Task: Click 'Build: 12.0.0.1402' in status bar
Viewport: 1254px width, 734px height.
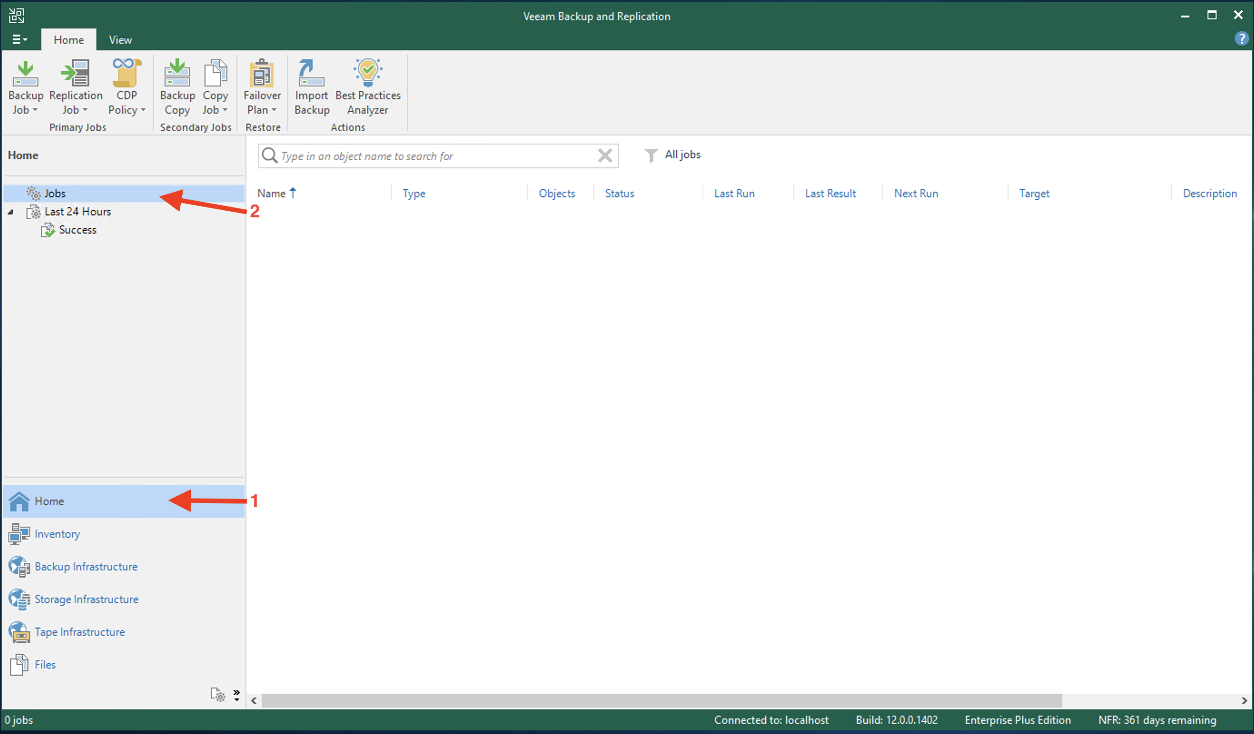Action: click(897, 720)
